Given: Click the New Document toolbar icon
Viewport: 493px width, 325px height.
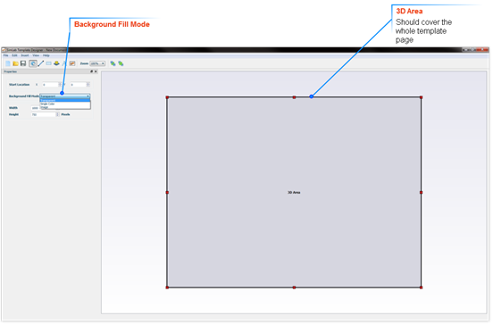Looking at the screenshot, I should 8,63.
